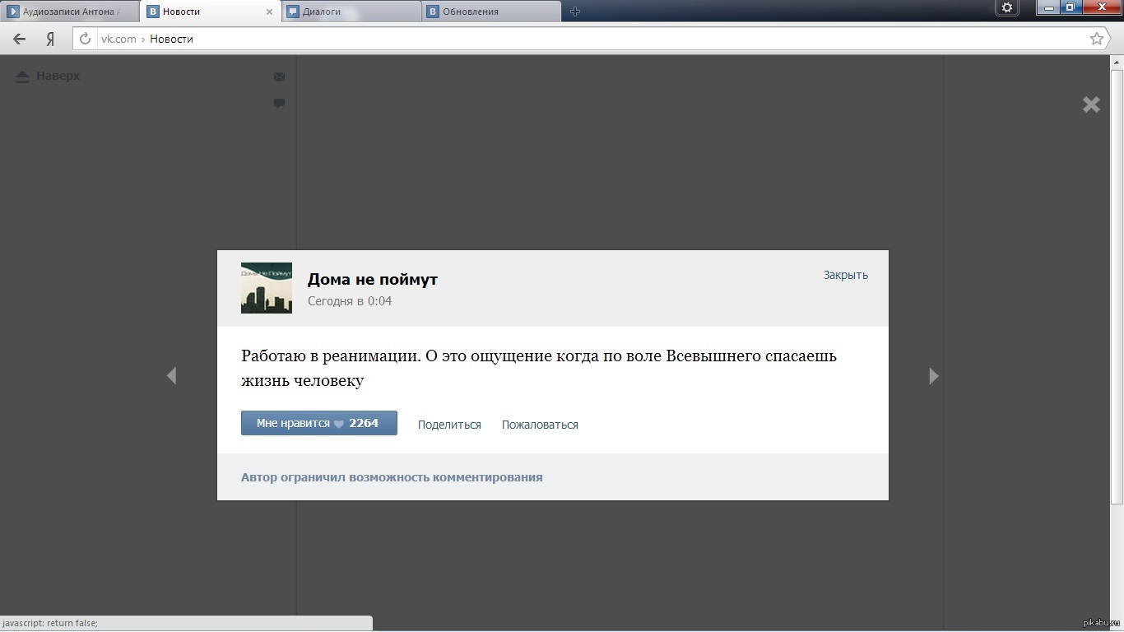Viewport: 1124px width, 632px height.
Task: Switch to the 'Диалоги' tab
Action: click(x=351, y=12)
